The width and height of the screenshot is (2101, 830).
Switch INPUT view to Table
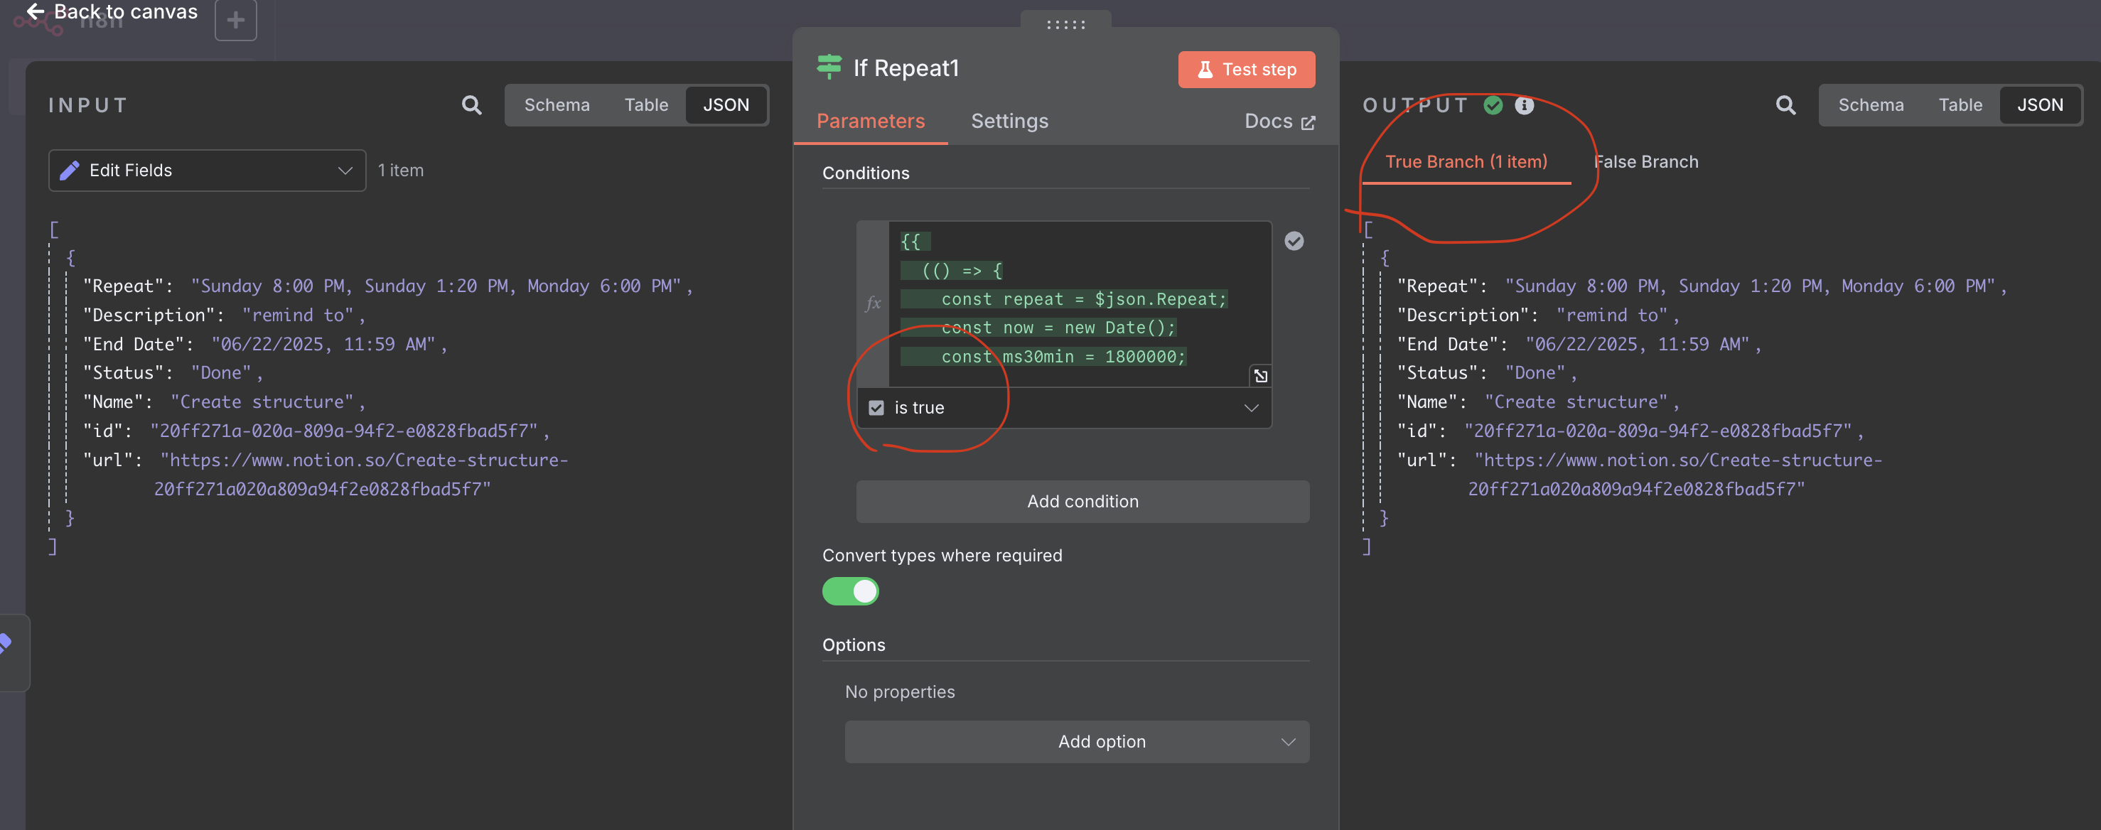pos(646,105)
